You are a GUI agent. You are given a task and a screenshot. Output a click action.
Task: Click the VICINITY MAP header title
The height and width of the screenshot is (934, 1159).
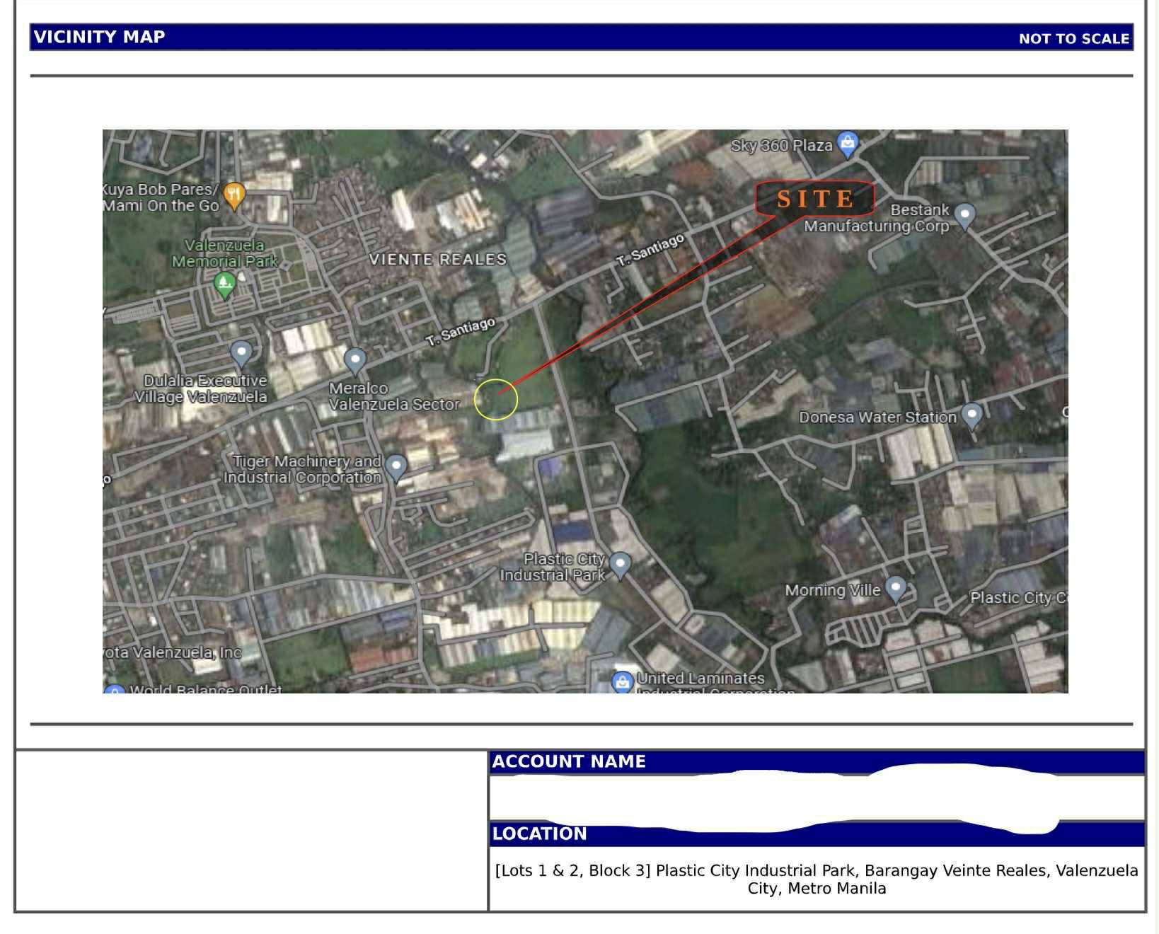pyautogui.click(x=99, y=37)
